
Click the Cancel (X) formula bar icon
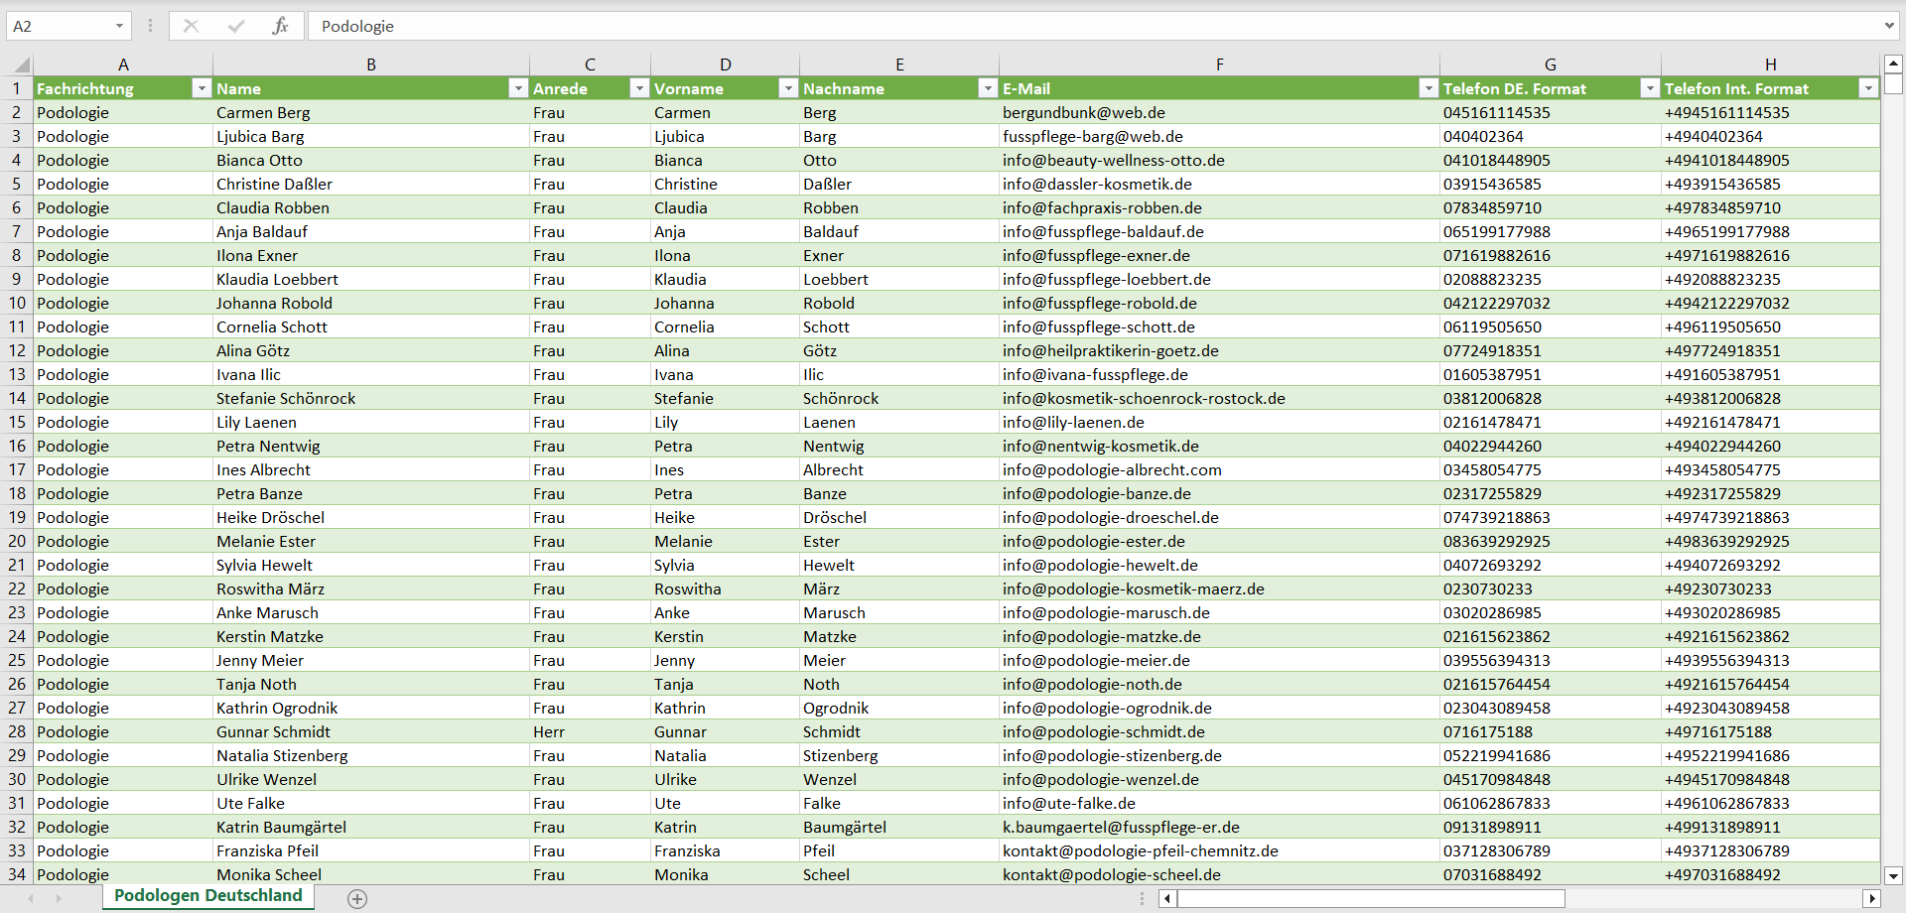pos(191,26)
